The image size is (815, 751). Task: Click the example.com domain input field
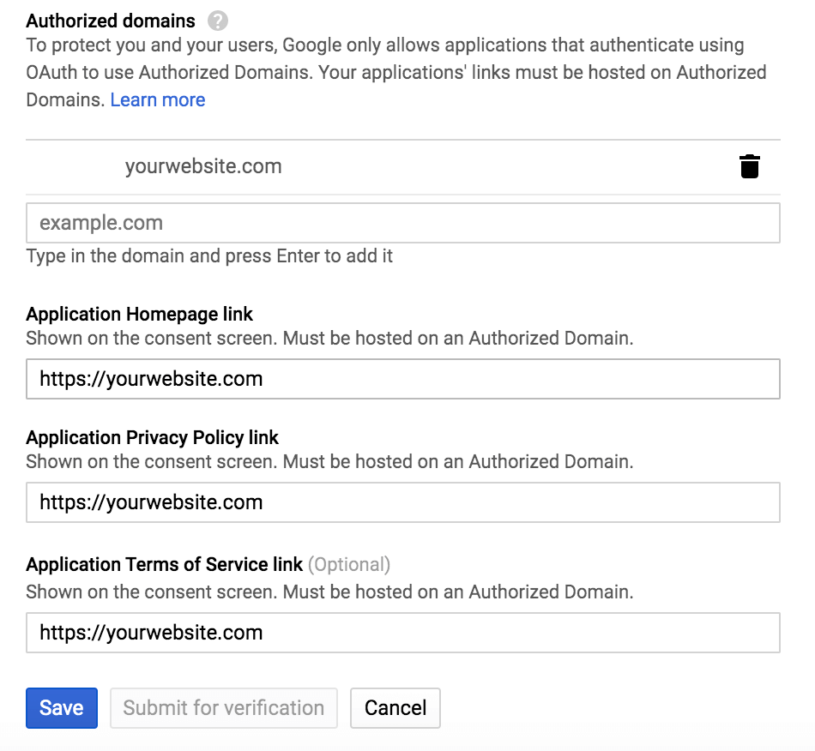coord(402,224)
